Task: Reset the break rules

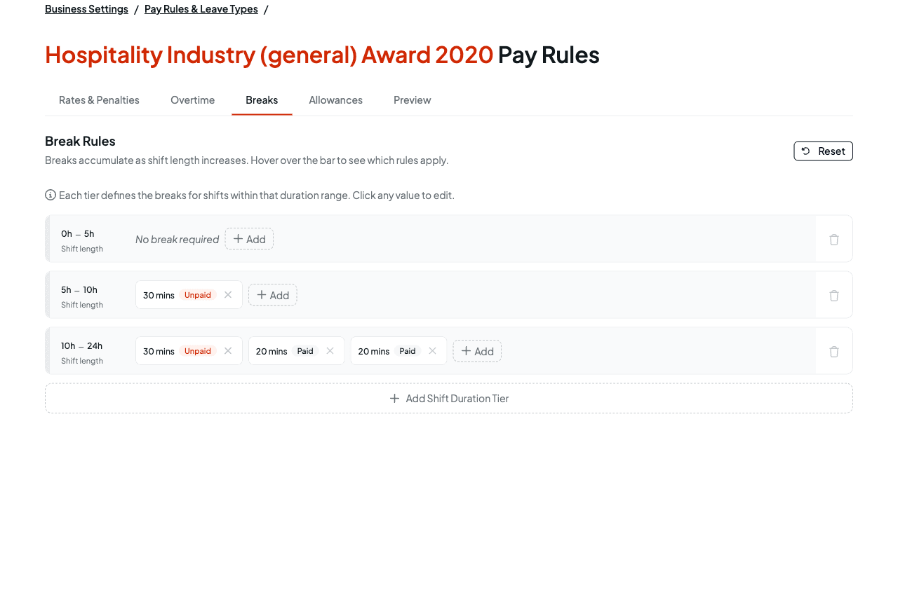Action: click(x=824, y=151)
